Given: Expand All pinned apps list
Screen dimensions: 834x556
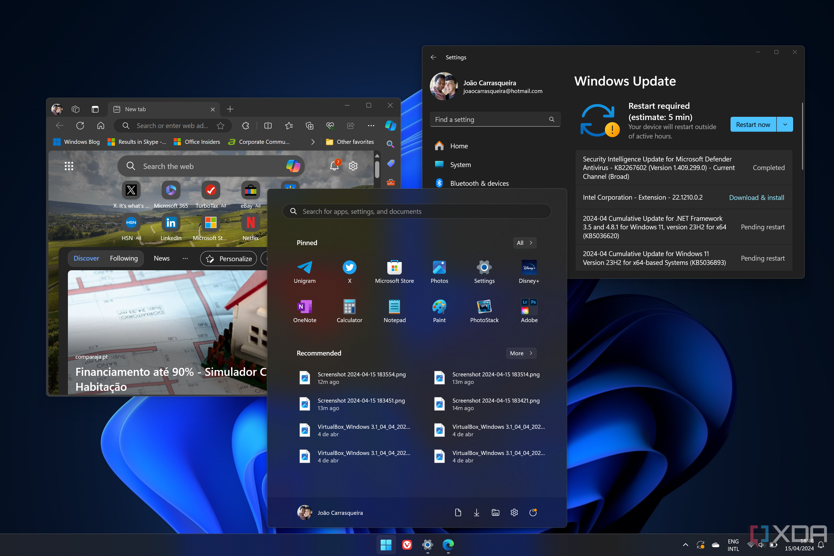Looking at the screenshot, I should click(524, 243).
